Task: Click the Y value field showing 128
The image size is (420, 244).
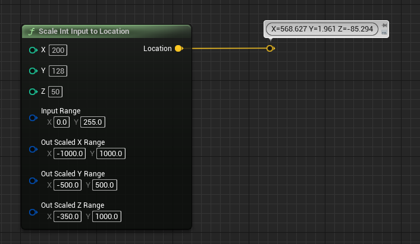Action: [58, 71]
